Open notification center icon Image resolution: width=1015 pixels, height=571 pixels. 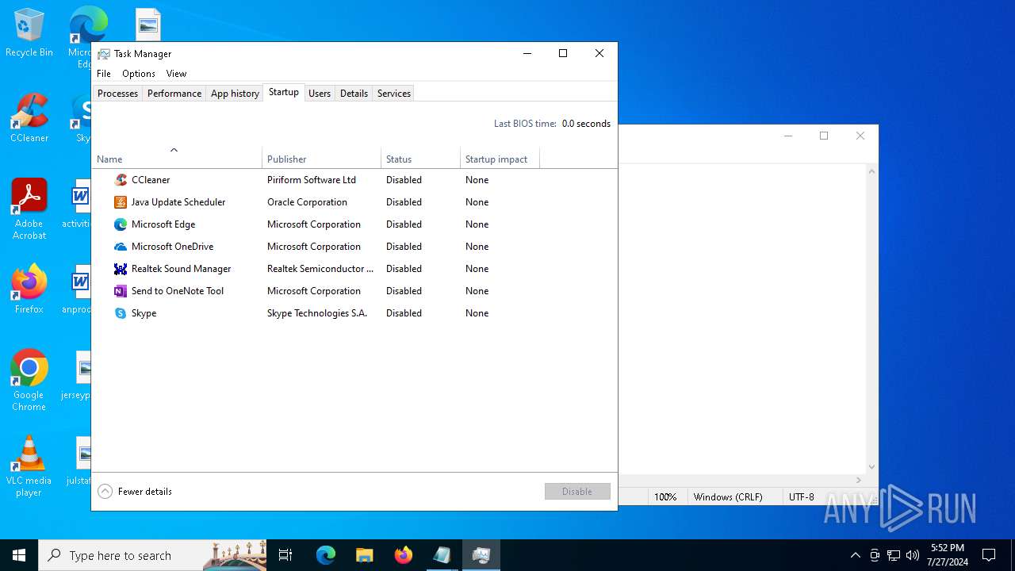989,555
